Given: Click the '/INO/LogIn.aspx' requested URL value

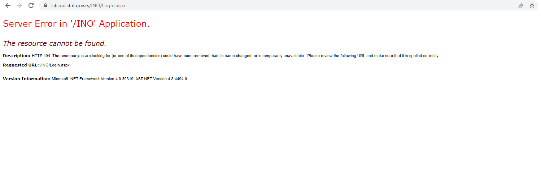Looking at the screenshot, I should coord(55,65).
